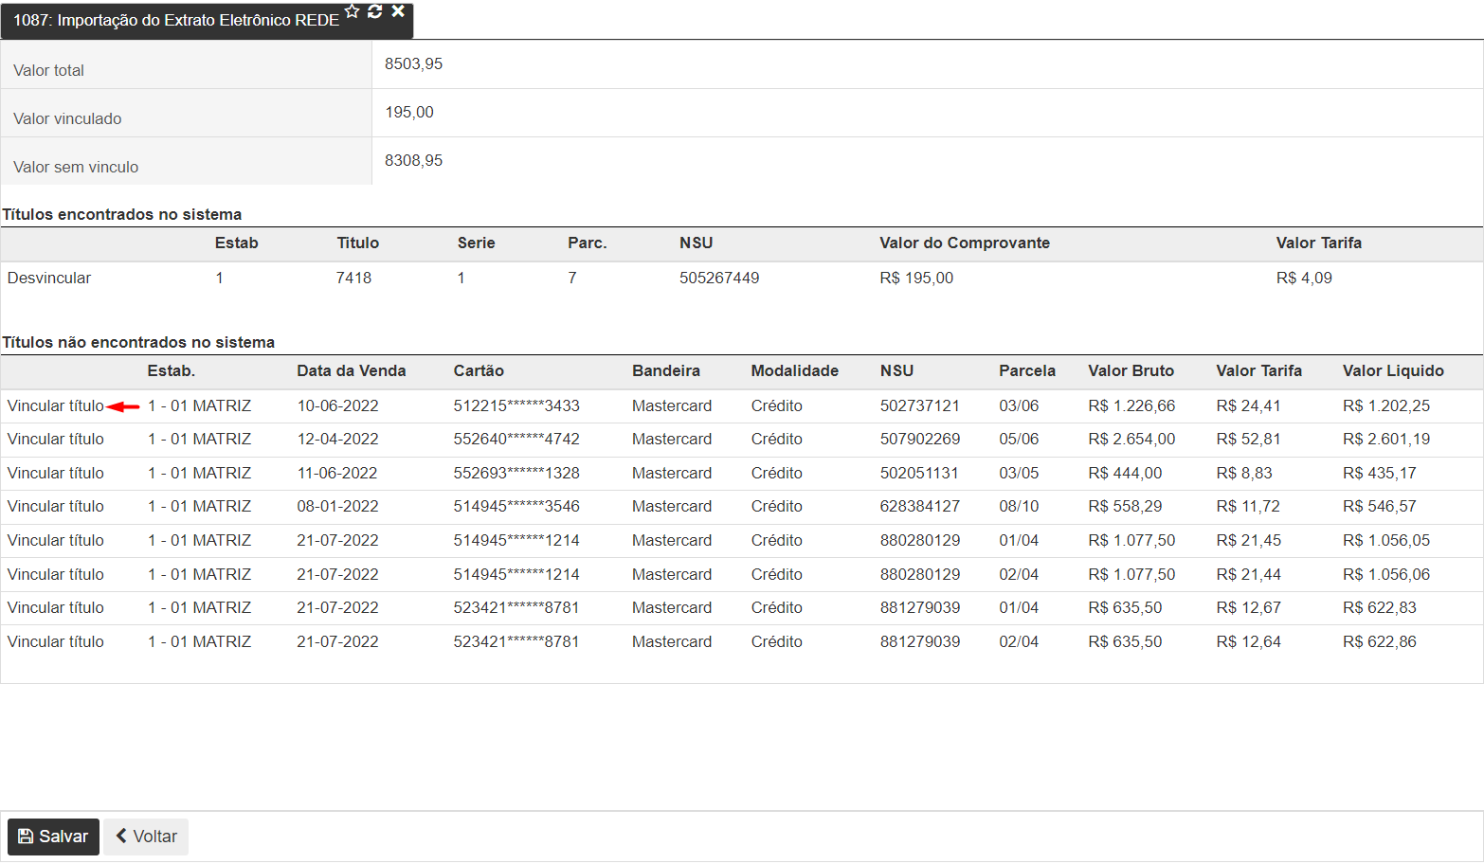Click the Data da Venda column header
The width and height of the screenshot is (1484, 864).
point(352,370)
